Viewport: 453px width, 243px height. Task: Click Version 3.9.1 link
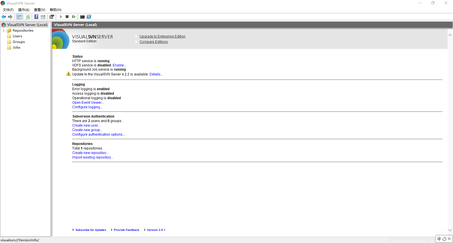(x=156, y=230)
